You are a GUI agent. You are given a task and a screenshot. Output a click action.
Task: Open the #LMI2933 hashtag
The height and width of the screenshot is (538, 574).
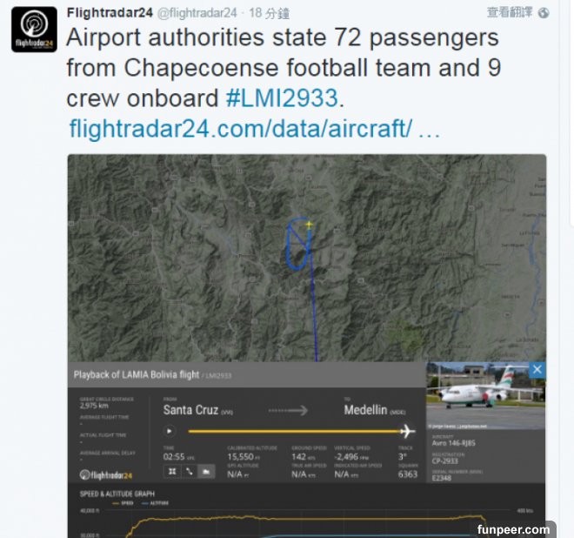coord(284,97)
